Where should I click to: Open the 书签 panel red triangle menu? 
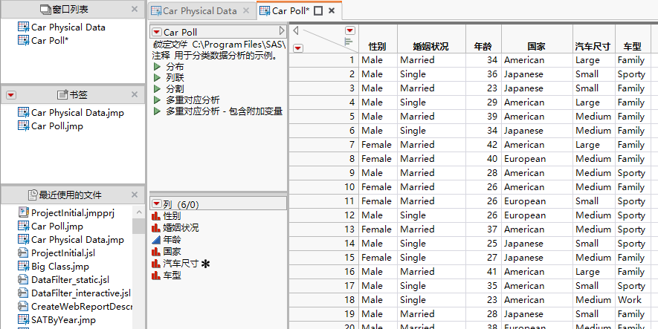11,96
